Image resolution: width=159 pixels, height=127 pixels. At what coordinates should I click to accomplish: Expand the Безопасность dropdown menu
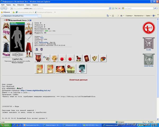pos(139,16)
